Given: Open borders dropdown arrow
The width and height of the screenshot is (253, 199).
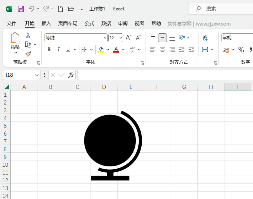Looking at the screenshot, I should click(x=91, y=50).
